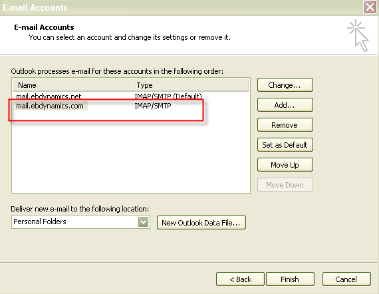Click the Change... button

pyautogui.click(x=285, y=85)
